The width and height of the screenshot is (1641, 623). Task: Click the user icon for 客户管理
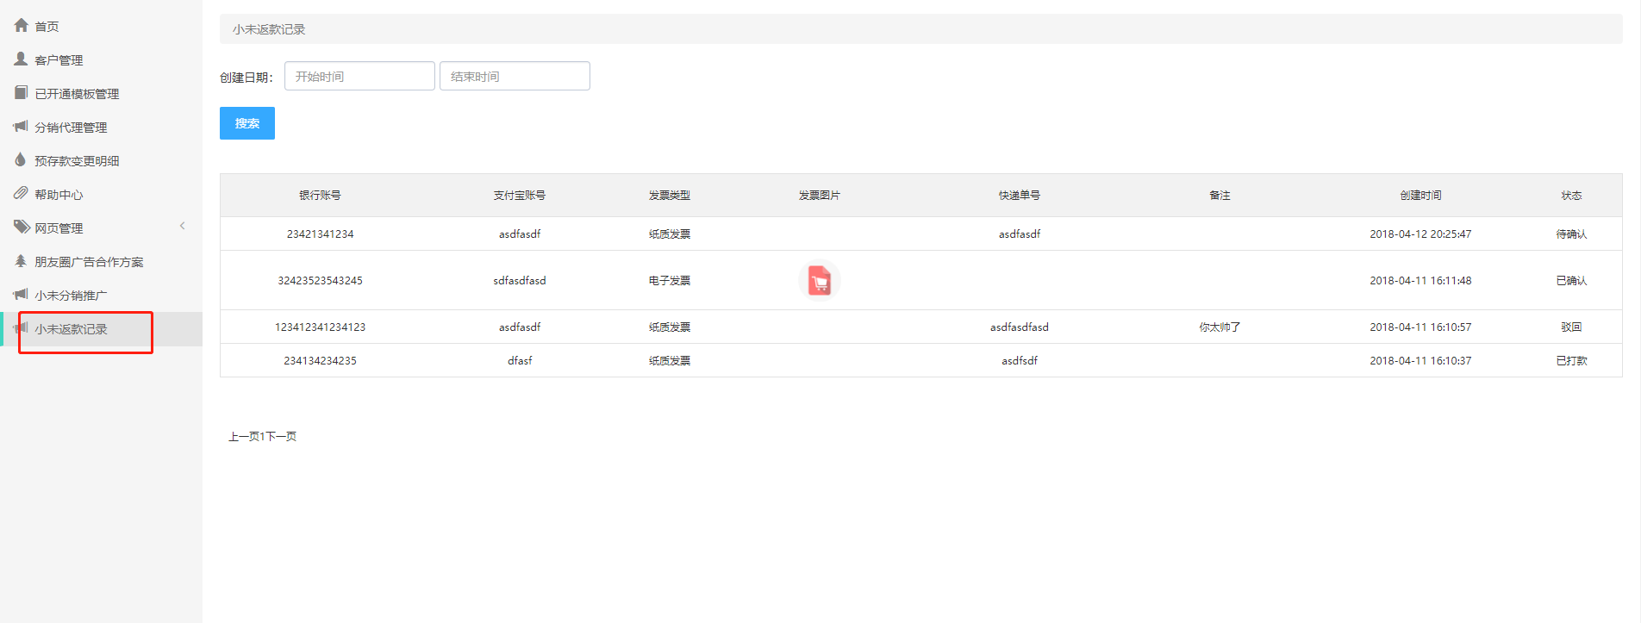coord(22,59)
